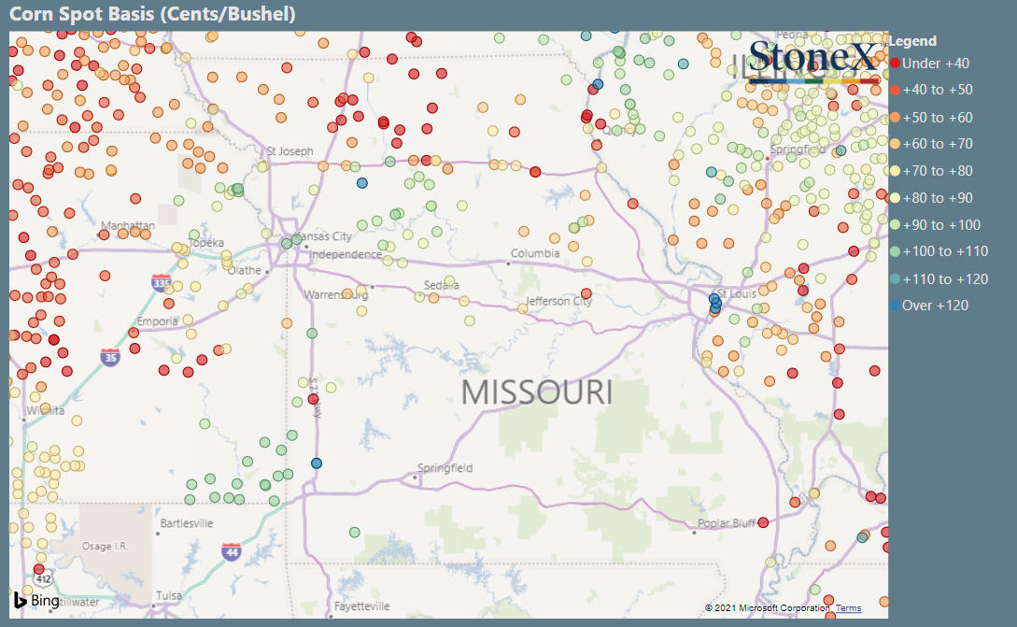Select the '+70 to +80' legend swatch

895,171
